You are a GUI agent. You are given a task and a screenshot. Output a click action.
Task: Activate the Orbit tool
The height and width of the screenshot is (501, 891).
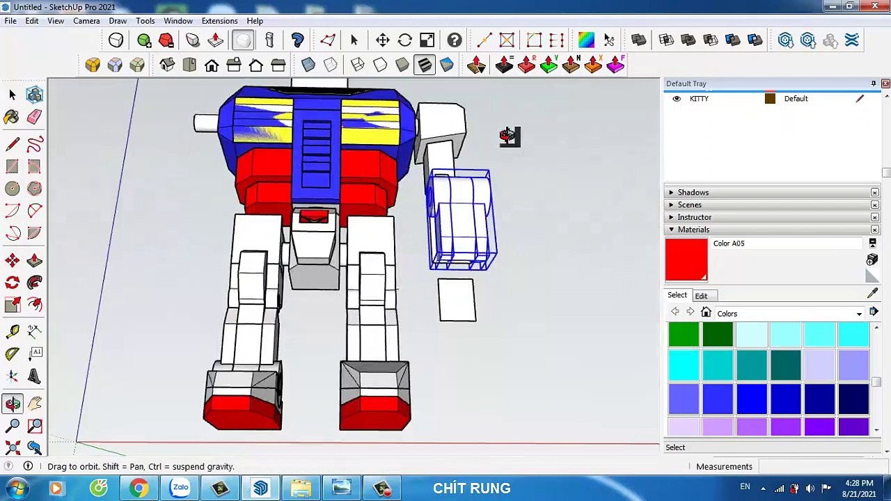tap(12, 404)
